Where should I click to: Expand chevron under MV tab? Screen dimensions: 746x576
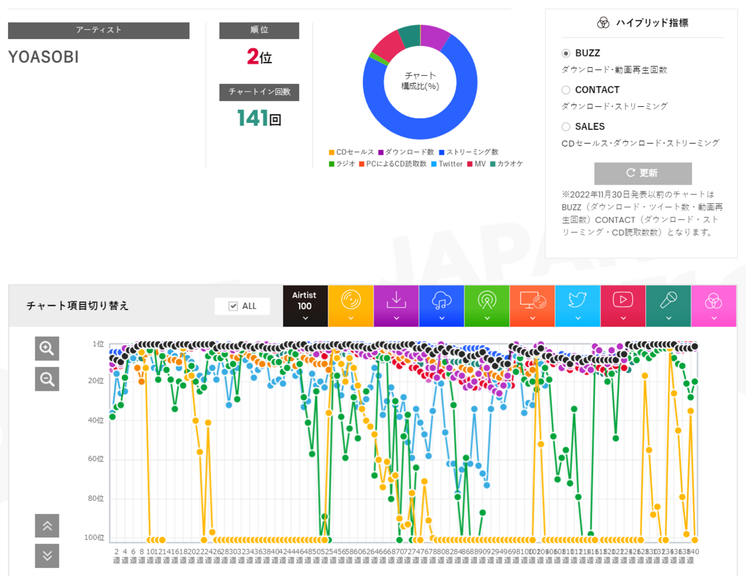(x=623, y=318)
